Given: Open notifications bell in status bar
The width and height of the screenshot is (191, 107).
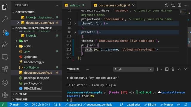Looking at the screenshot, I should [x=186, y=104].
